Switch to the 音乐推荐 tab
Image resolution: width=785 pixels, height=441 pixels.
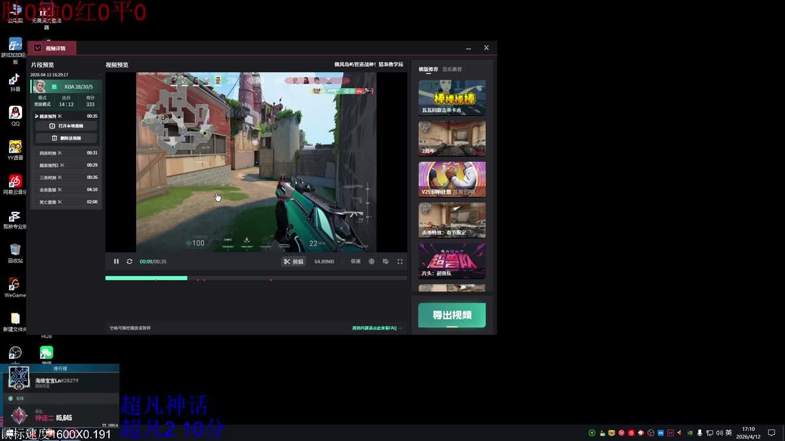click(453, 69)
